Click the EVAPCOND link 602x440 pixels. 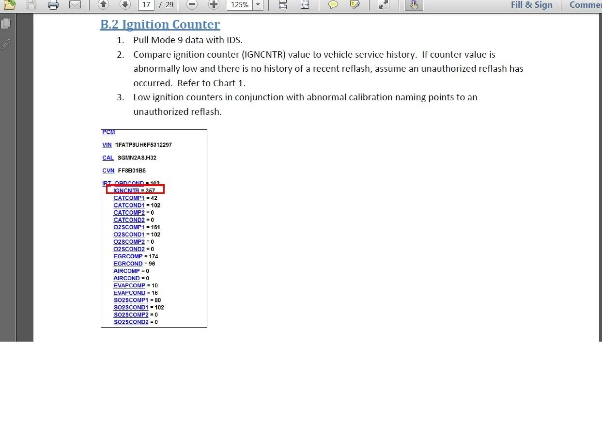[x=129, y=293]
